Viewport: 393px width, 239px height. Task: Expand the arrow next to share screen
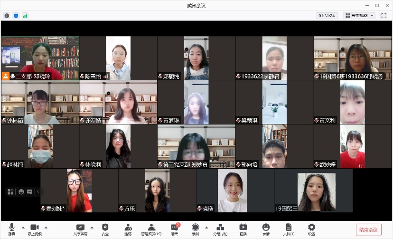click(92, 227)
